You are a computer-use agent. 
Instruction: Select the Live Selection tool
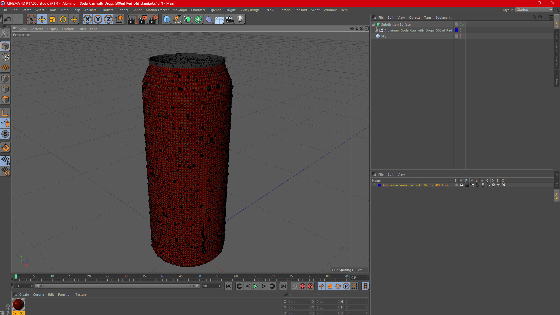[x=31, y=19]
